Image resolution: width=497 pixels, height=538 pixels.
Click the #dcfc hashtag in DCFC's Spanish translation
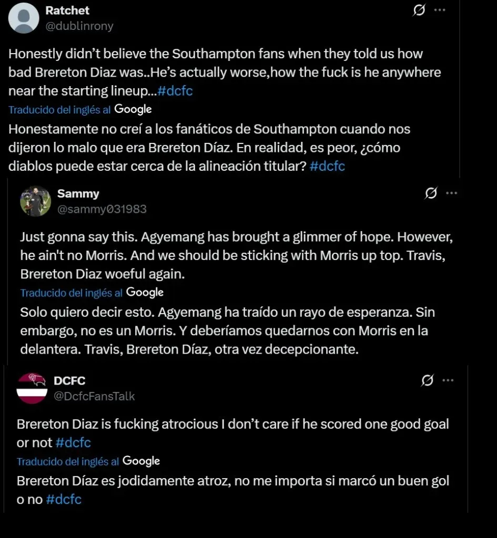click(64, 500)
